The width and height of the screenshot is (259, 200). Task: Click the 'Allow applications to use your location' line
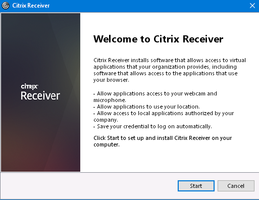146,107
